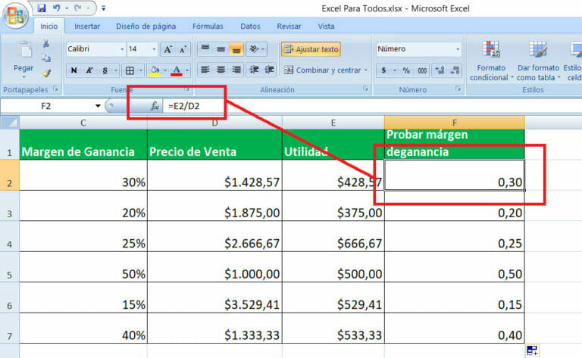
Task: Expand Número dialog launcher
Action: 458,89
